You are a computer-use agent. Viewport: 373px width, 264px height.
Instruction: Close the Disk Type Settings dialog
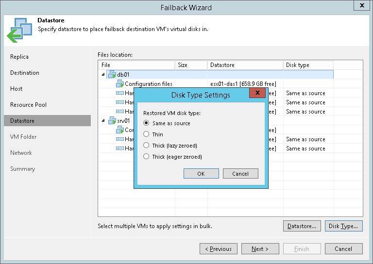pos(256,94)
